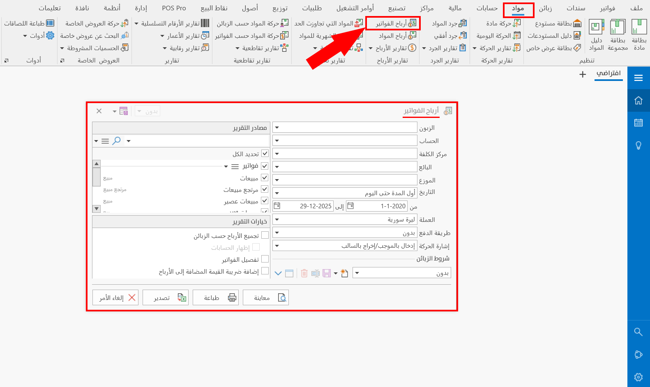Click the إلغاء الأمر cancel button
650x387 pixels.
115,297
